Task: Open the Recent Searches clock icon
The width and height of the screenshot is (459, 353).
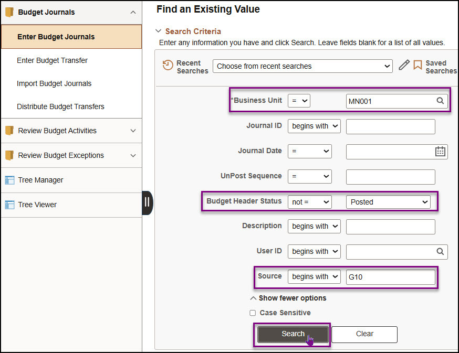Action: (x=168, y=66)
